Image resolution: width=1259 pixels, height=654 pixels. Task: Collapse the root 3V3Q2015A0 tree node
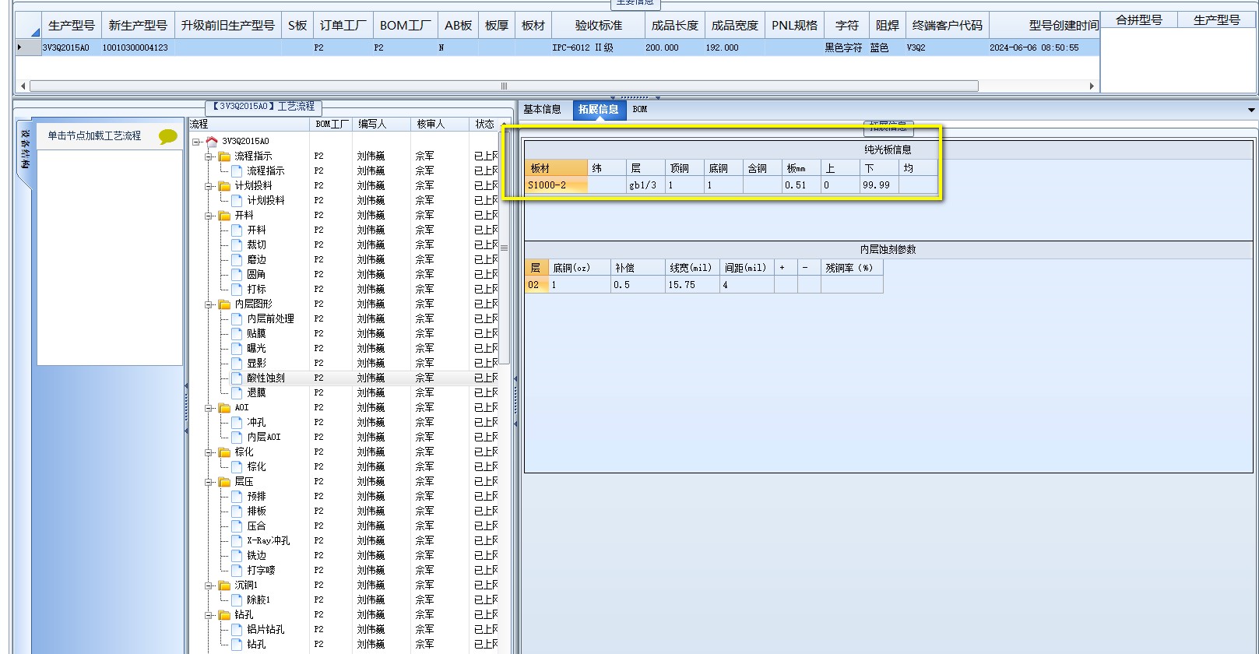(197, 142)
